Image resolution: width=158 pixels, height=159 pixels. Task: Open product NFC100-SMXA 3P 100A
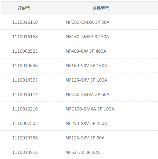click(90, 109)
